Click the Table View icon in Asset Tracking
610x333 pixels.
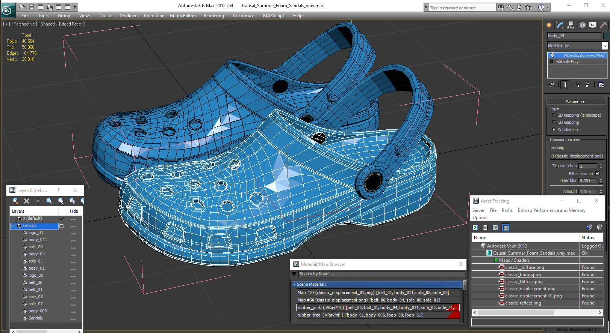[x=506, y=228]
